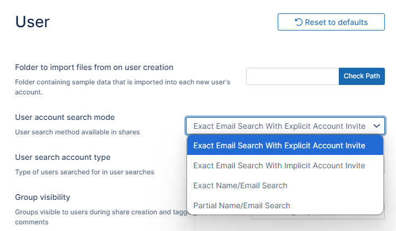
Task: Click the User search account type label
Action: pos(63,157)
